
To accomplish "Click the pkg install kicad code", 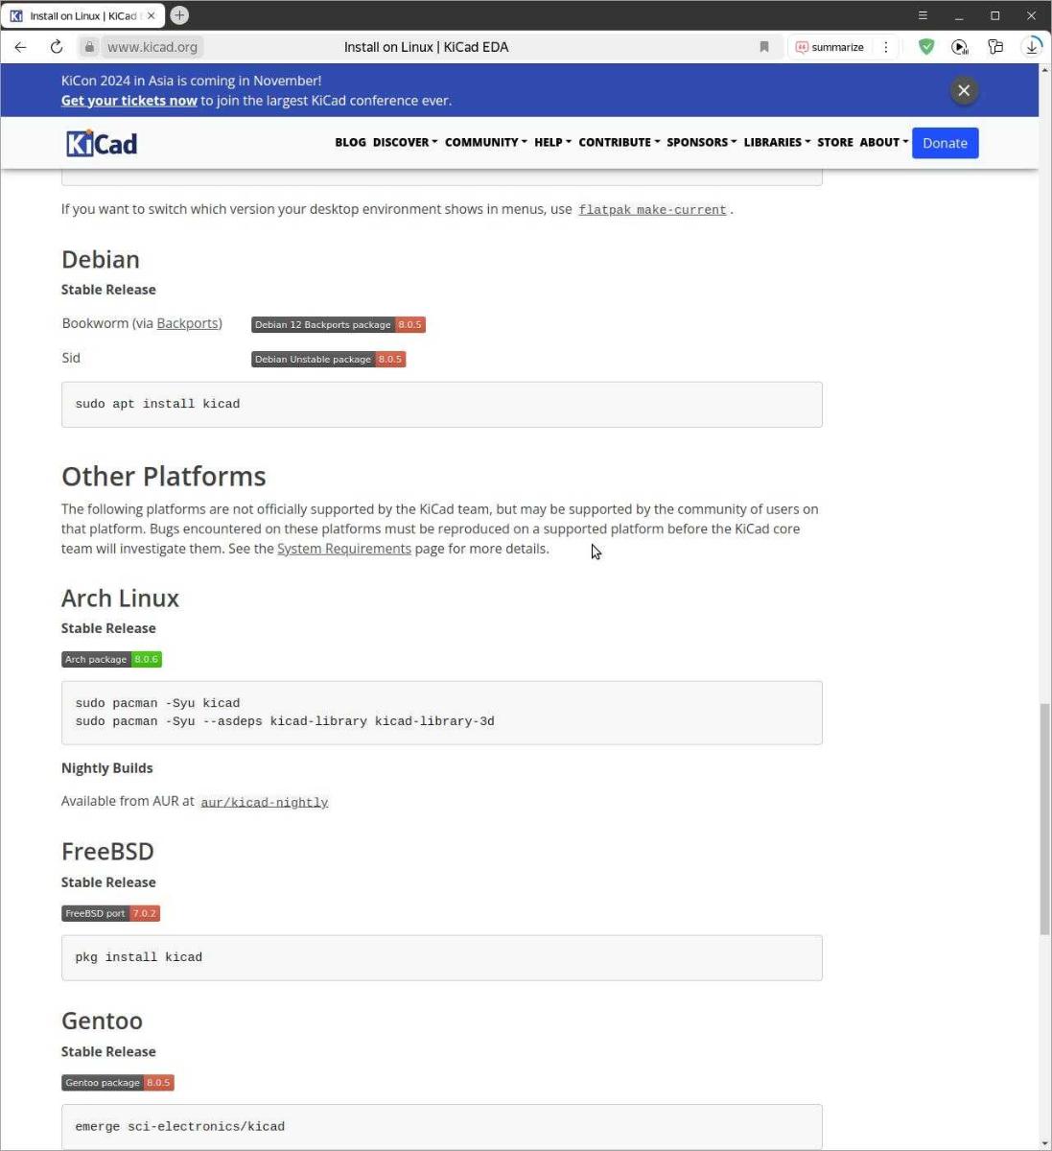I will coord(138,957).
